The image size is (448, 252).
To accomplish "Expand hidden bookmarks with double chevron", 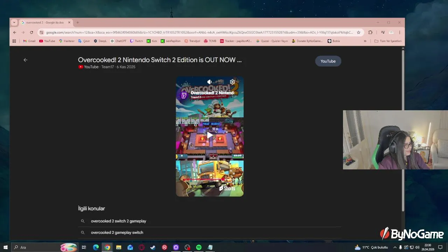I will [x=365, y=41].
